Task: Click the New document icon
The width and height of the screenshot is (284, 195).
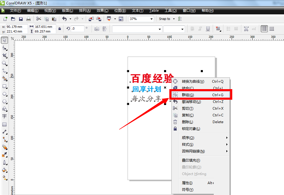Action: point(5,19)
